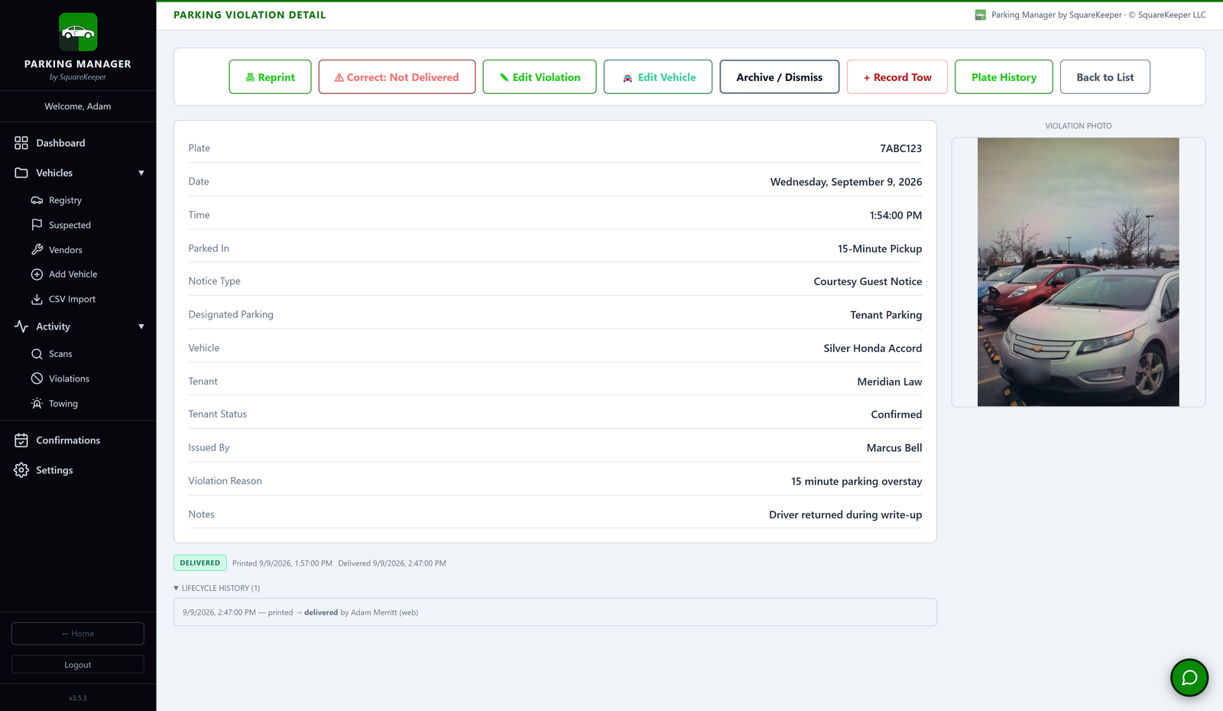This screenshot has height=711, width=1223.
Task: Click the Vehicles folder icon
Action: [x=21, y=173]
